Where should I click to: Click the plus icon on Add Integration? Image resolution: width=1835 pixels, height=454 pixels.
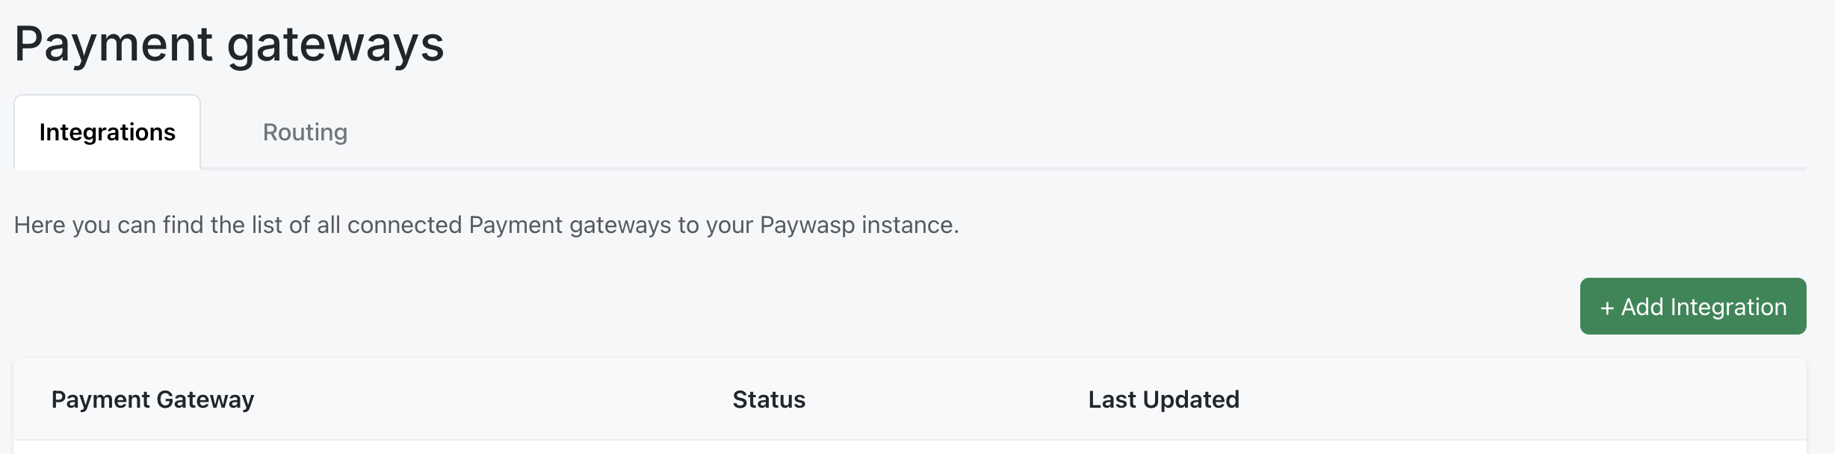click(x=1608, y=306)
